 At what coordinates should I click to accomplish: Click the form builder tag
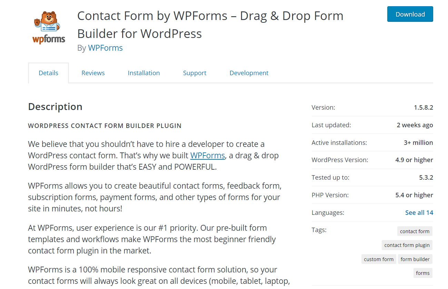click(x=415, y=259)
